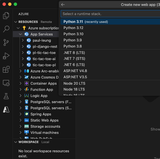Collapse the Azure subscription node

(x=18, y=28)
